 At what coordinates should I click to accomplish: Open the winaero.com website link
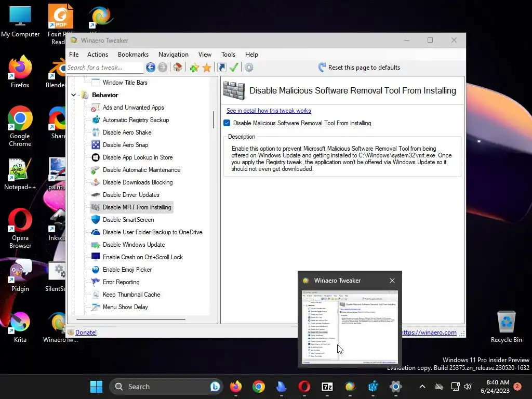tap(429, 332)
